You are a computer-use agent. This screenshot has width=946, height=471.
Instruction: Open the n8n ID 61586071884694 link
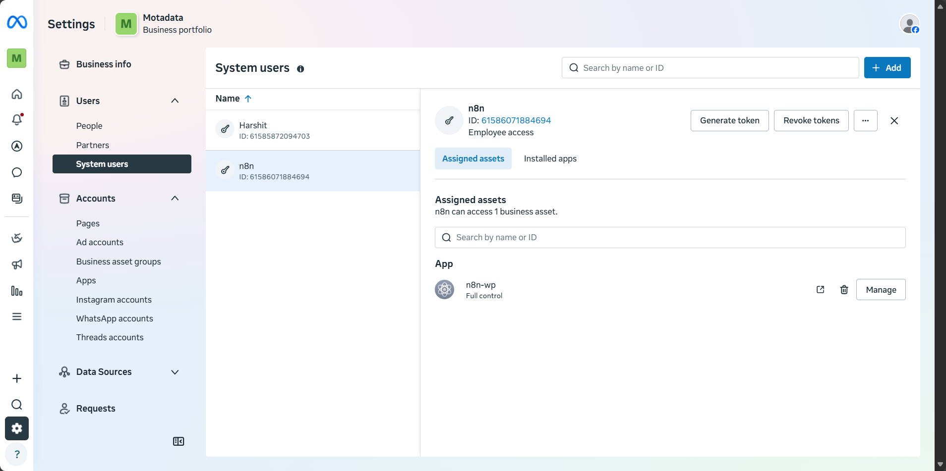coord(516,120)
